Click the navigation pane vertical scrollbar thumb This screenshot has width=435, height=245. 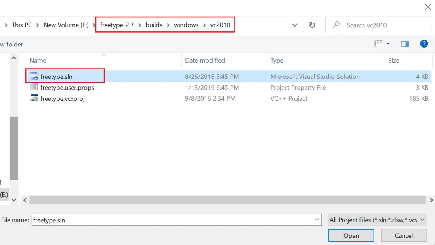13,148
